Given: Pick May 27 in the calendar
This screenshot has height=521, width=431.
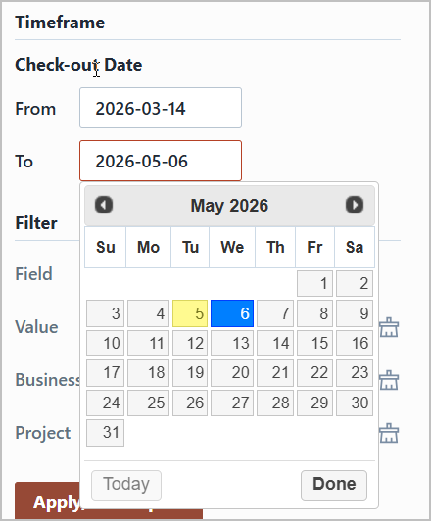Looking at the screenshot, I should pyautogui.click(x=232, y=403).
